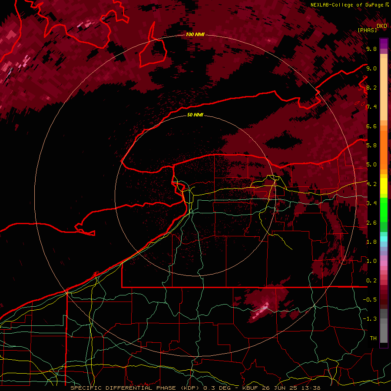Viewport: 391px width, 391px height.
Task: Click the 8.2 legend value
Action: 371,87
